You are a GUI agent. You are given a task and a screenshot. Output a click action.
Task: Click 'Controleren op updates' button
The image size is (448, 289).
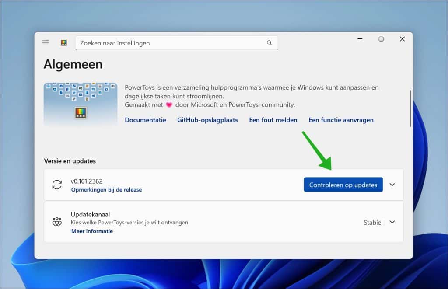pyautogui.click(x=343, y=185)
